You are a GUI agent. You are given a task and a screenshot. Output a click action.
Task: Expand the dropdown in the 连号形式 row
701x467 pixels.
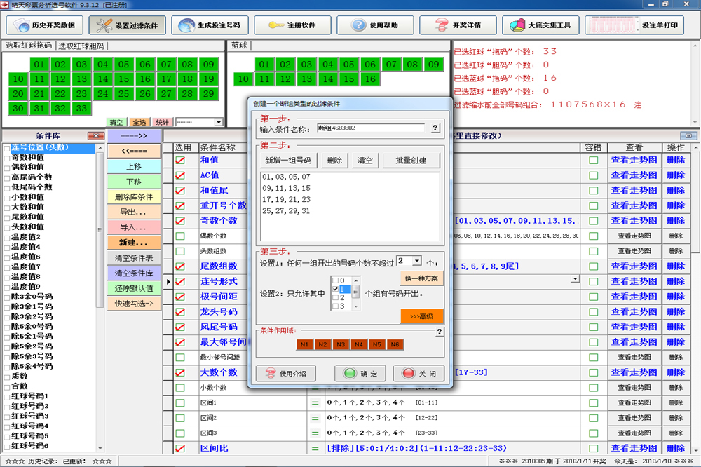pos(575,278)
